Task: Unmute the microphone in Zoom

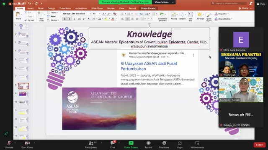Action: pos(9,145)
